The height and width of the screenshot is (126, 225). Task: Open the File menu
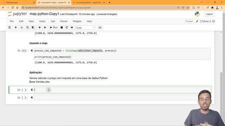(x=12, y=21)
